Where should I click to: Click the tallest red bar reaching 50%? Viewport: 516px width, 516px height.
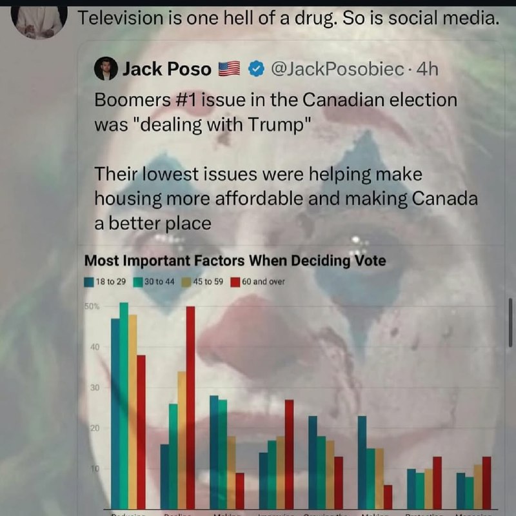[x=190, y=408]
